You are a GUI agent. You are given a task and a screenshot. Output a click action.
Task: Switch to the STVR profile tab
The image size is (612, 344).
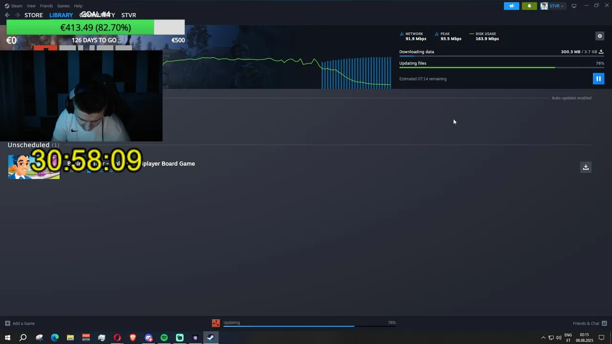pos(129,15)
